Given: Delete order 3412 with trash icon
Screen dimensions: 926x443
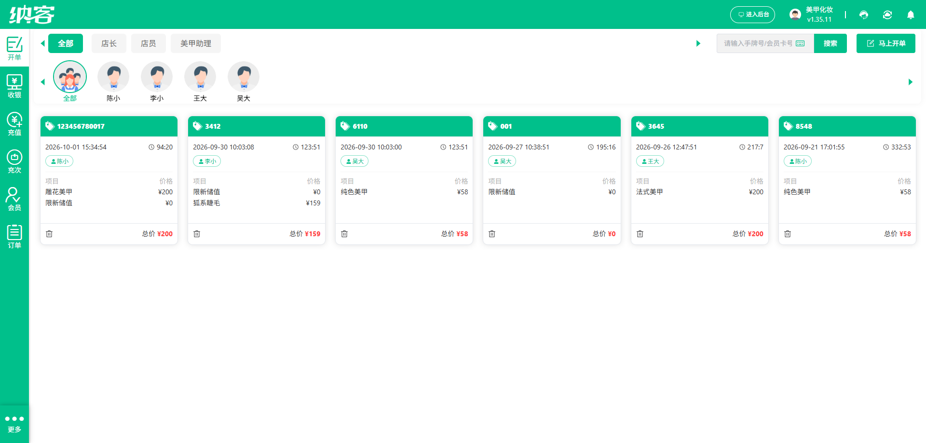Looking at the screenshot, I should [x=197, y=234].
